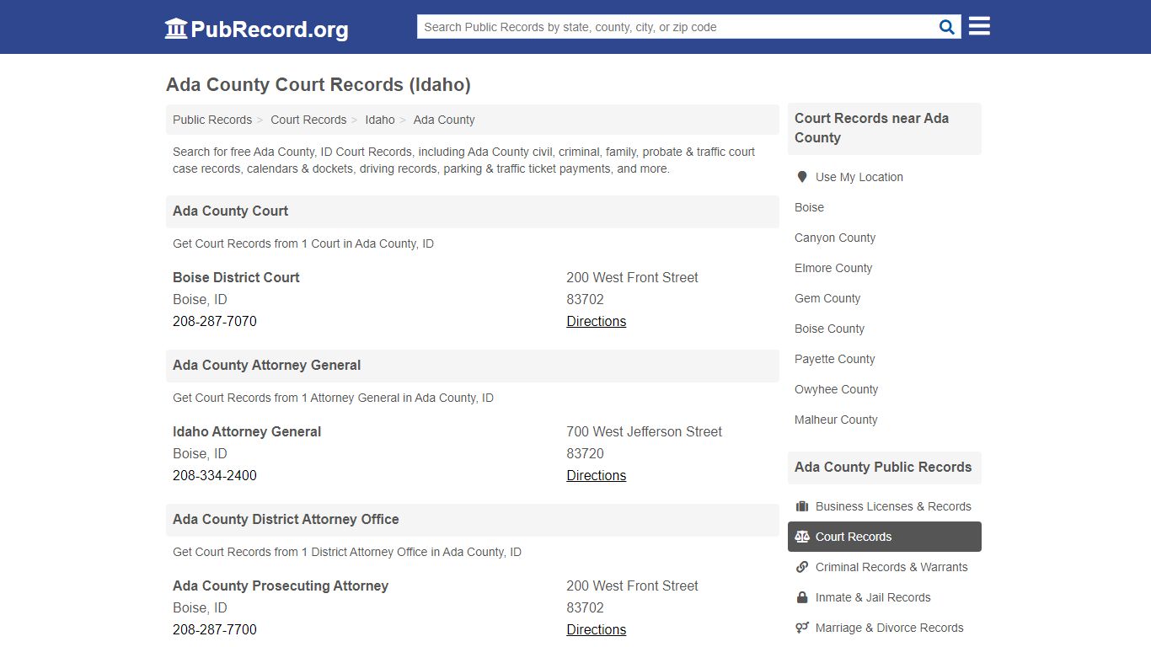1151x647 pixels.
Task: Click the magnifying glass search icon
Action: coord(947,27)
